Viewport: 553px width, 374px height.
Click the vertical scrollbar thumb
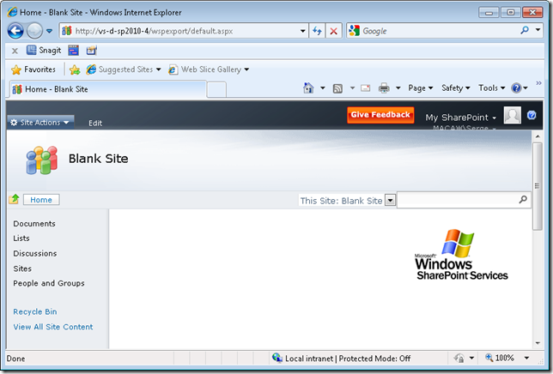tap(538, 186)
